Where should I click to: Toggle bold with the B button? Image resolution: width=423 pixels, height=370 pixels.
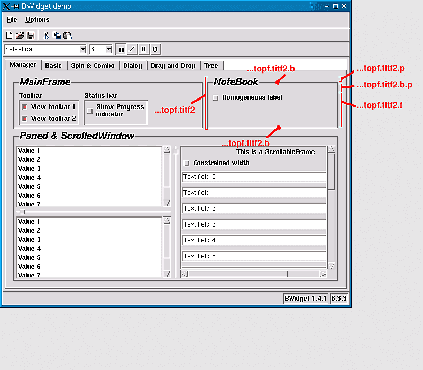(121, 49)
